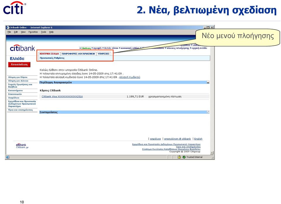This screenshot has width=281, height=204.
Task: Click the citibank logo in page header
Action: point(23,48)
